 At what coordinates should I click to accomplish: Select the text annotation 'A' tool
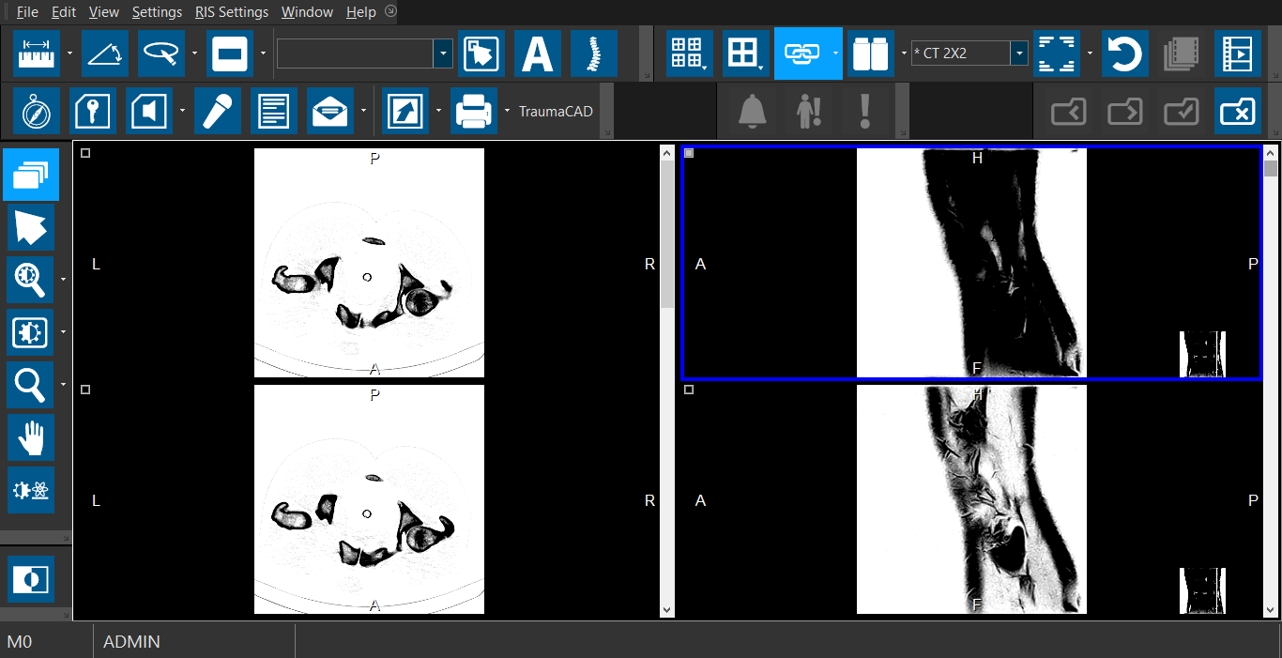[x=537, y=54]
